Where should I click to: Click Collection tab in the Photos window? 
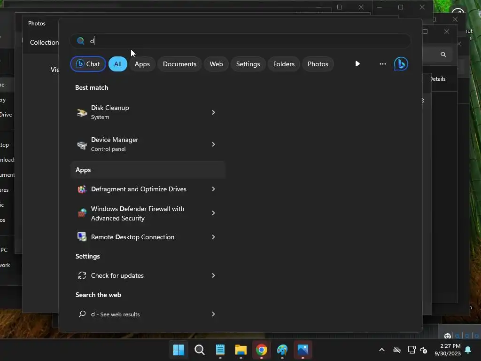[44, 42]
